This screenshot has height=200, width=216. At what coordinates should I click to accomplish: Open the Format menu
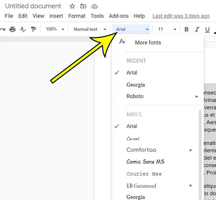click(77, 16)
